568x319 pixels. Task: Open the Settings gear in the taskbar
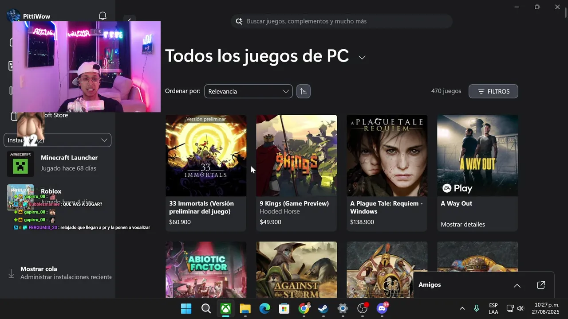click(x=343, y=309)
